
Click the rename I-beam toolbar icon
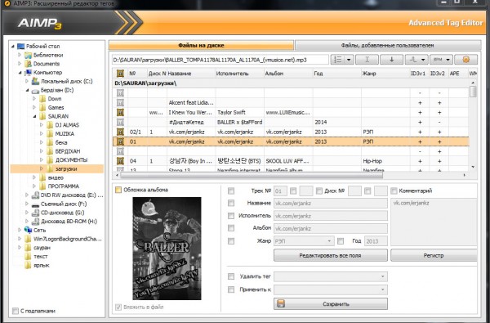tap(367, 60)
